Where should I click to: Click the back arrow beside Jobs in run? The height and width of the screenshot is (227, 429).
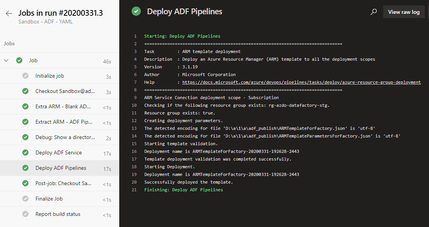9,13
